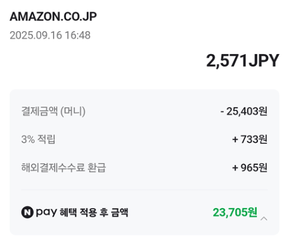Click the 2025.09.16 transaction date
Image resolution: width=284 pixels, height=238 pixels.
click(36, 35)
